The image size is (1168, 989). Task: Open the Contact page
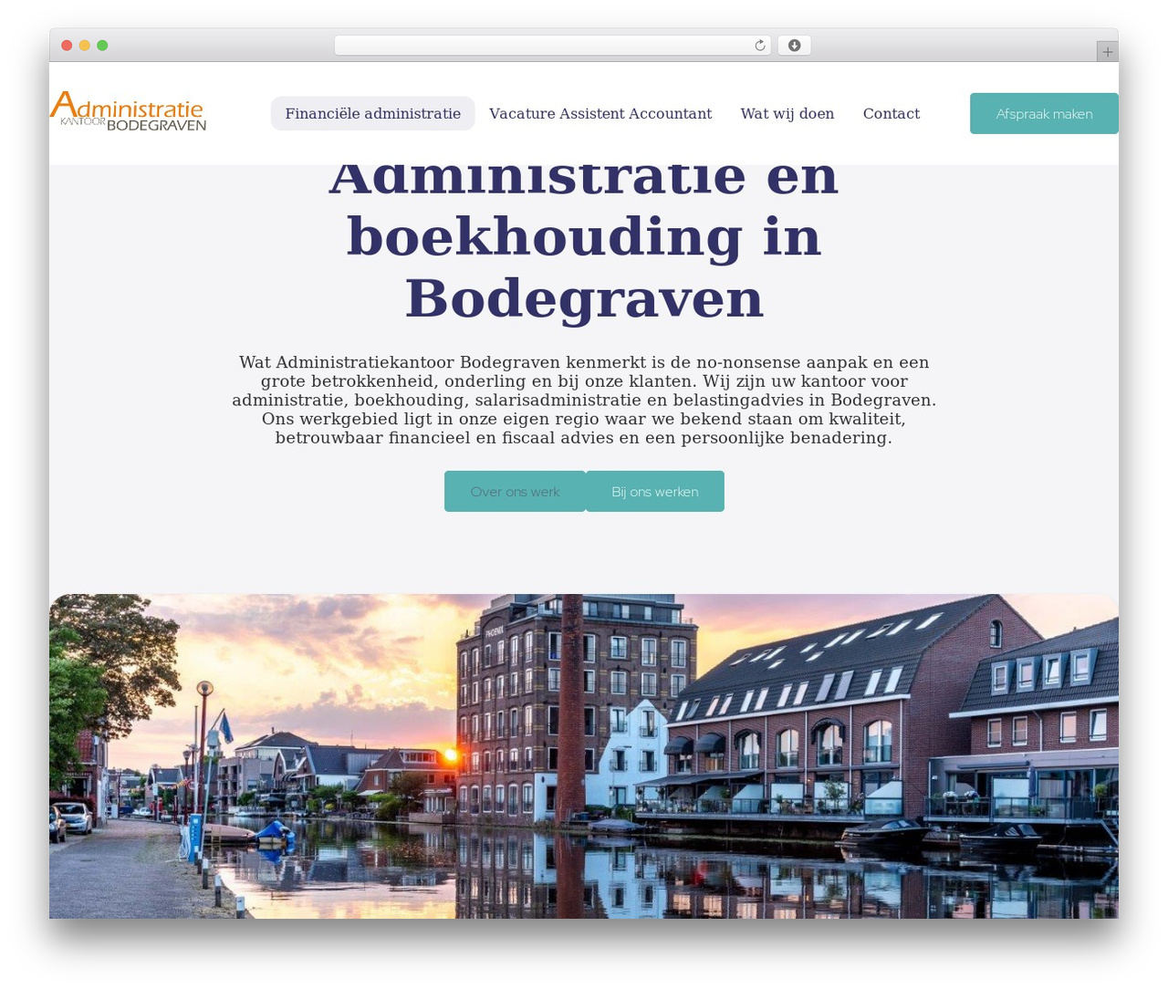(x=892, y=113)
